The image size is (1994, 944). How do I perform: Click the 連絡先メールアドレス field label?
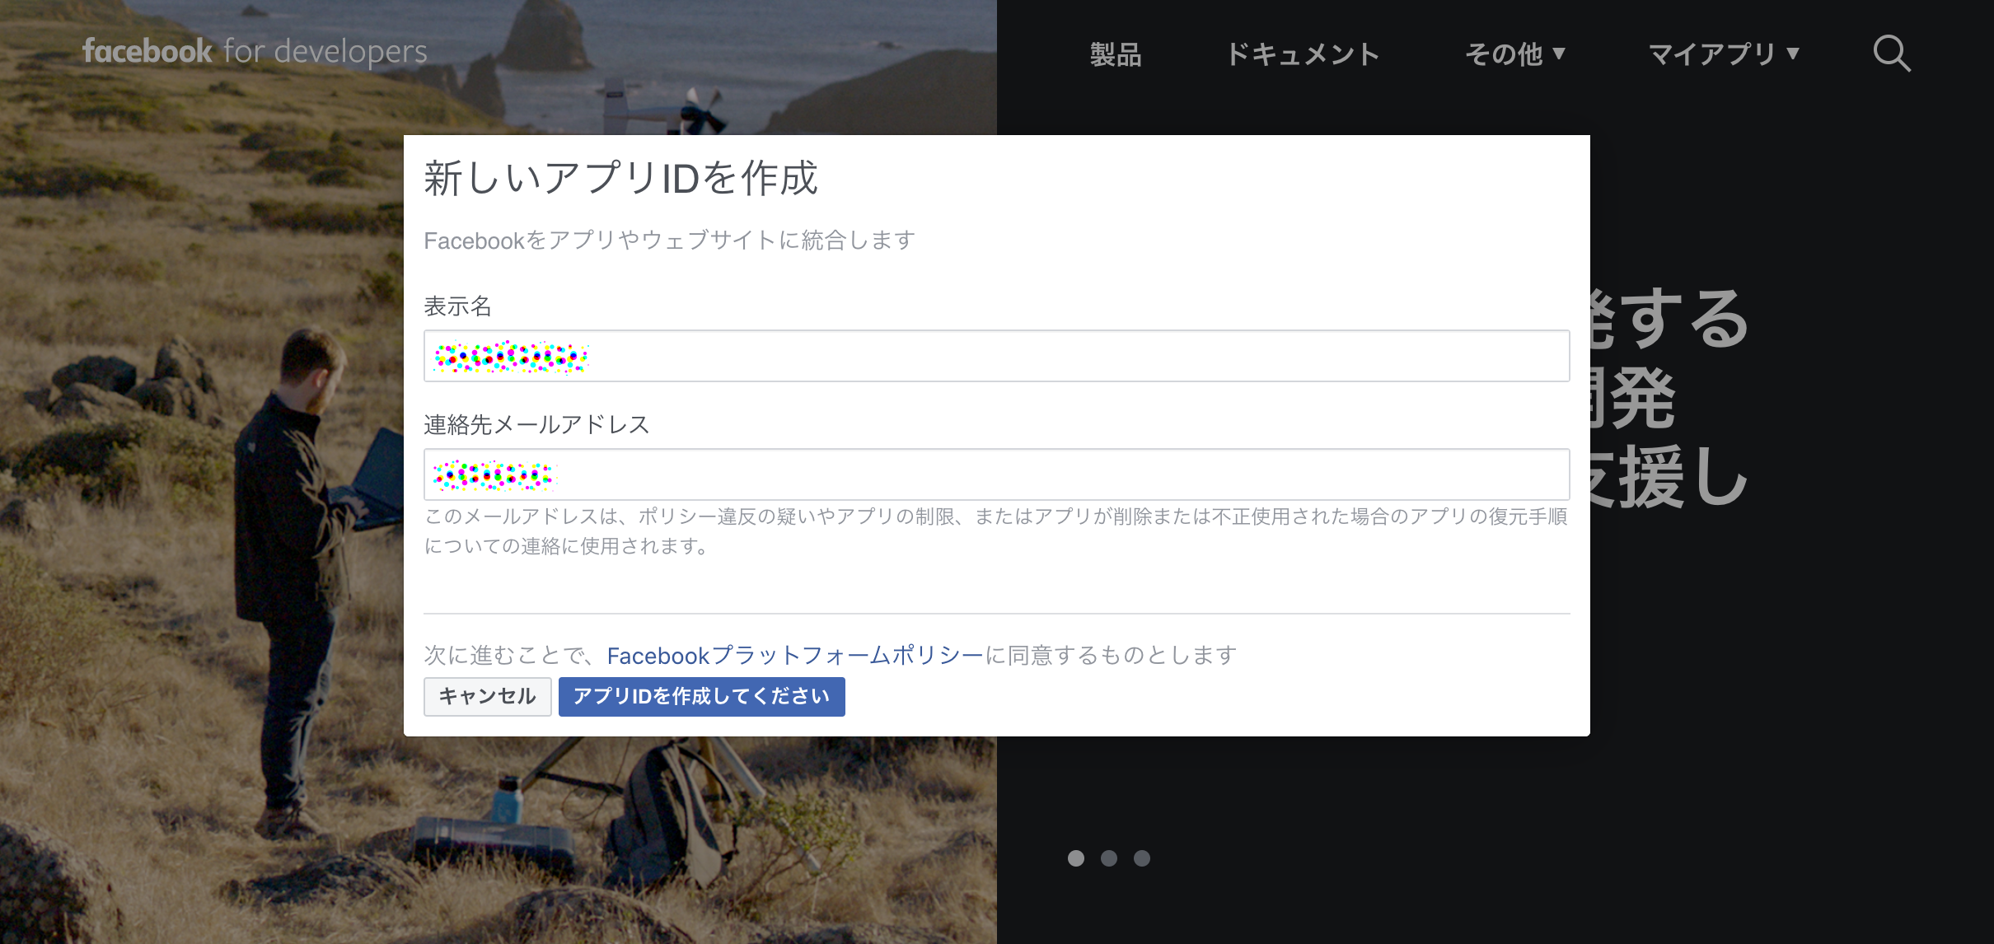(536, 425)
